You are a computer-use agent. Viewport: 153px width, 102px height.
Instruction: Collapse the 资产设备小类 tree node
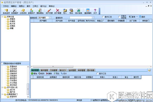point(2,87)
